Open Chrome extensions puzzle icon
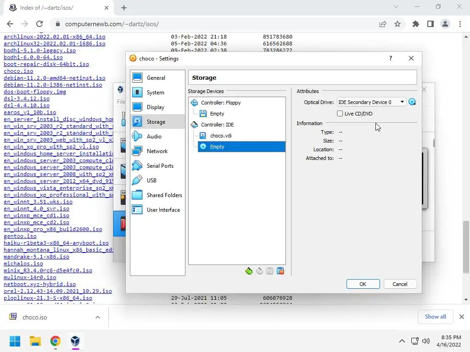This screenshot has width=470, height=352. point(416,24)
